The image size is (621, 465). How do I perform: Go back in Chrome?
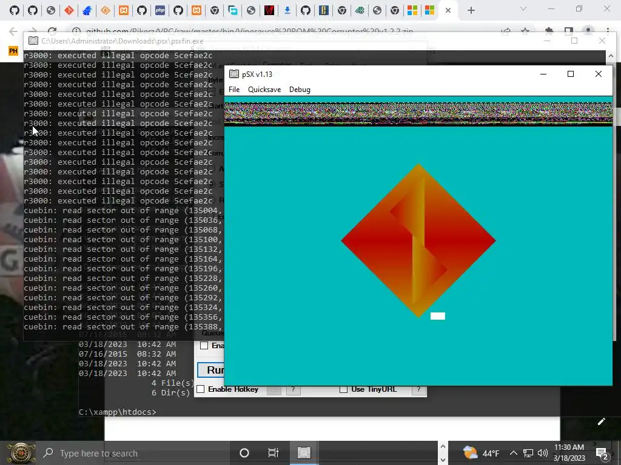point(13,31)
